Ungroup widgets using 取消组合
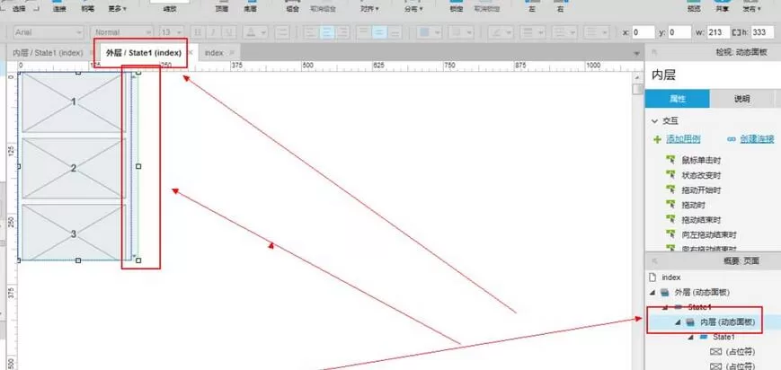The image size is (781, 370). 323,8
